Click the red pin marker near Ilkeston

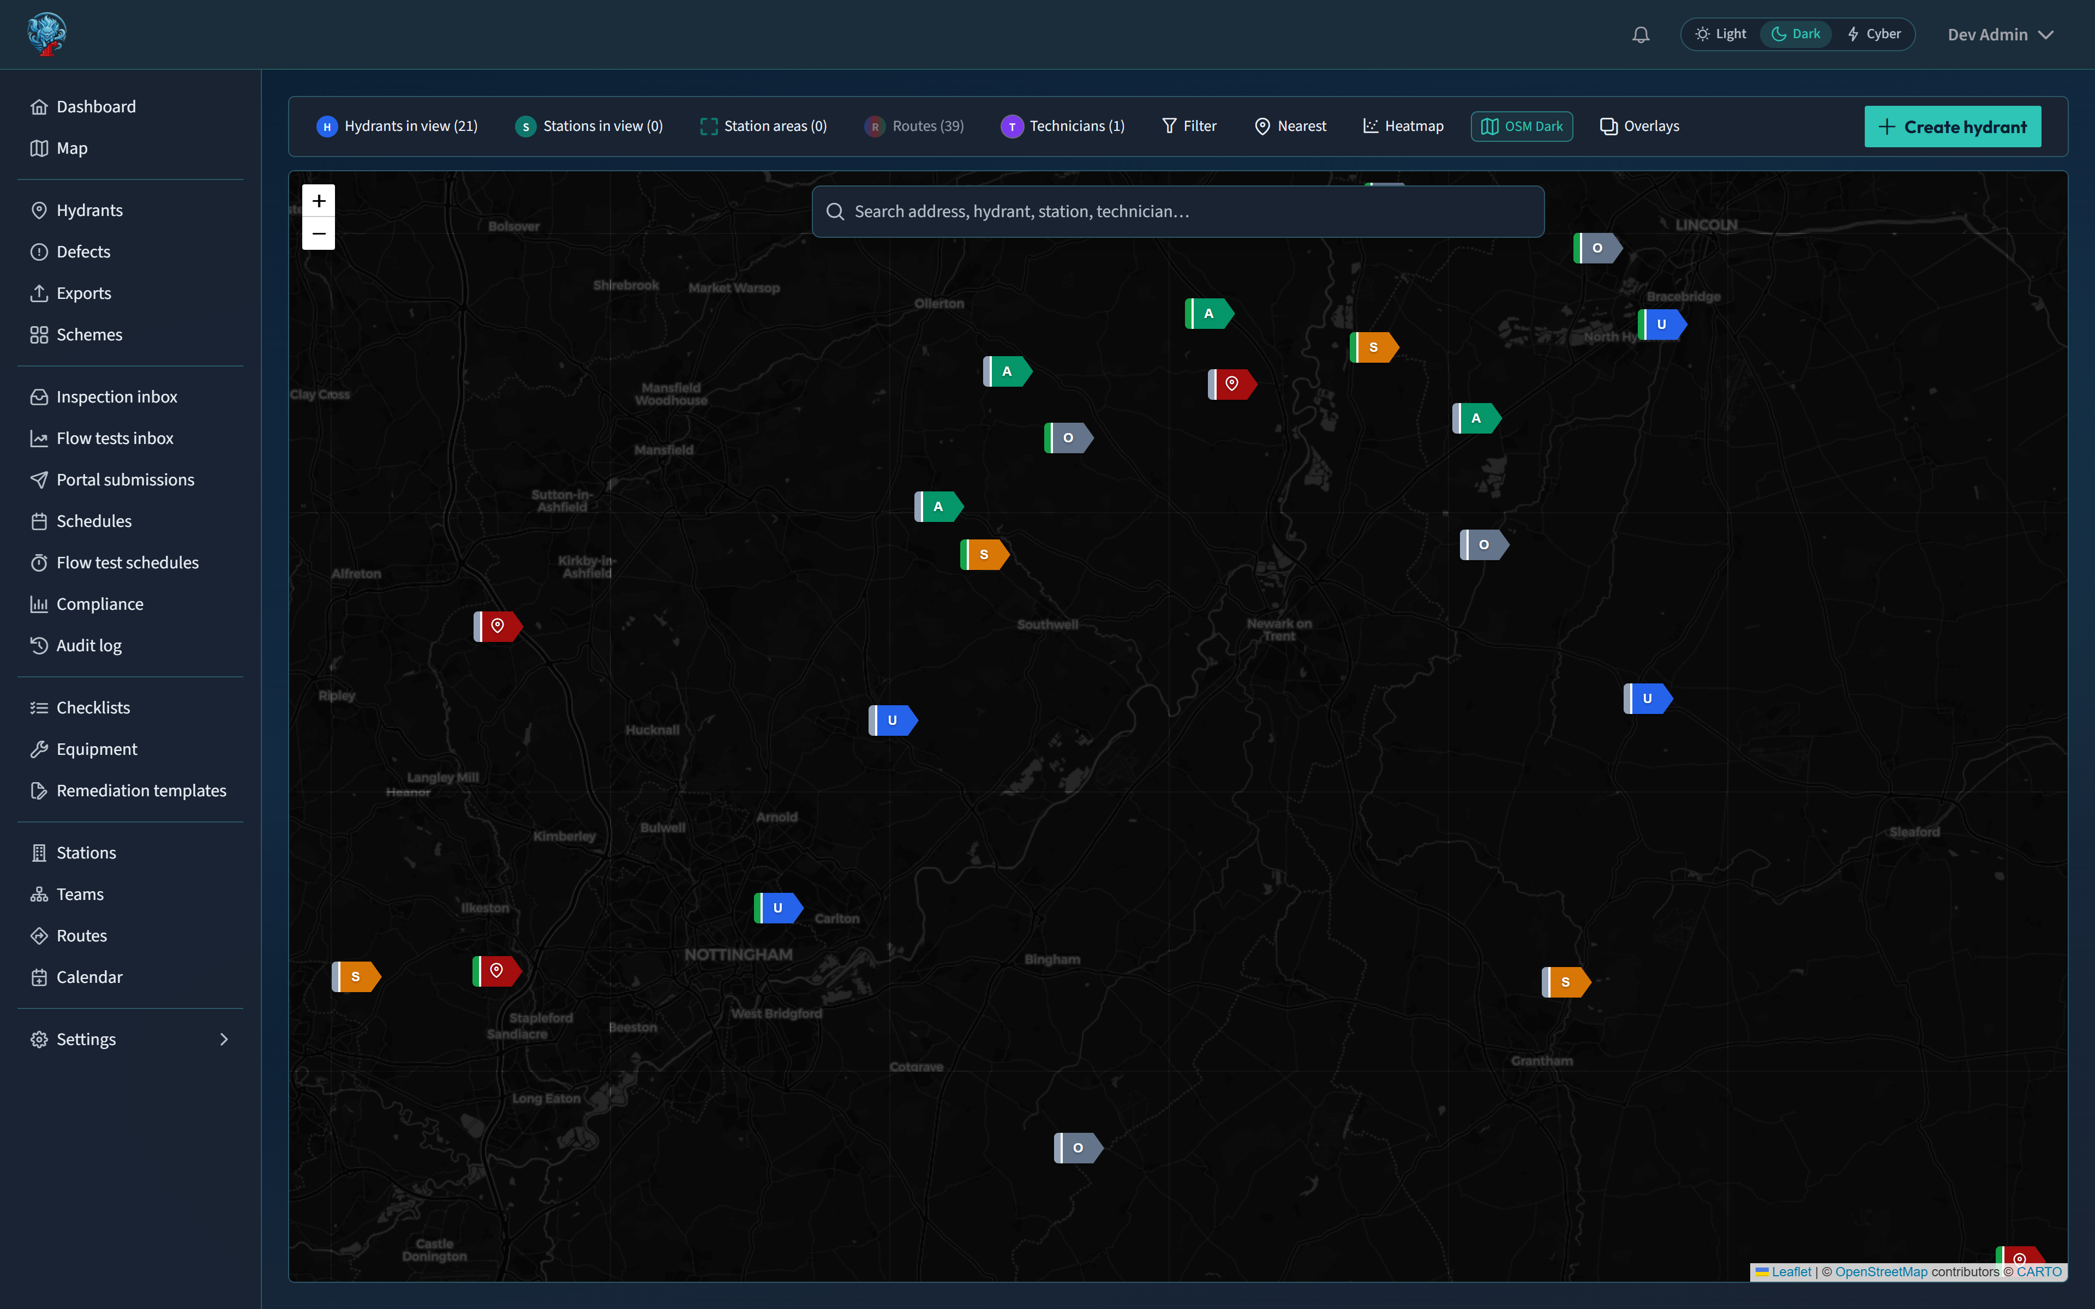(x=497, y=970)
